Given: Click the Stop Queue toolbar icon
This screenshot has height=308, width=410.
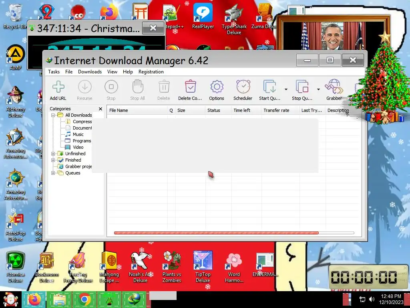Looking at the screenshot, I should pyautogui.click(x=302, y=87).
